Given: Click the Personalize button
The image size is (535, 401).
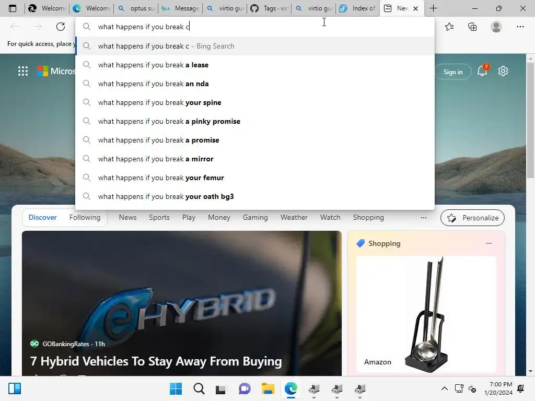Looking at the screenshot, I should pos(472,218).
